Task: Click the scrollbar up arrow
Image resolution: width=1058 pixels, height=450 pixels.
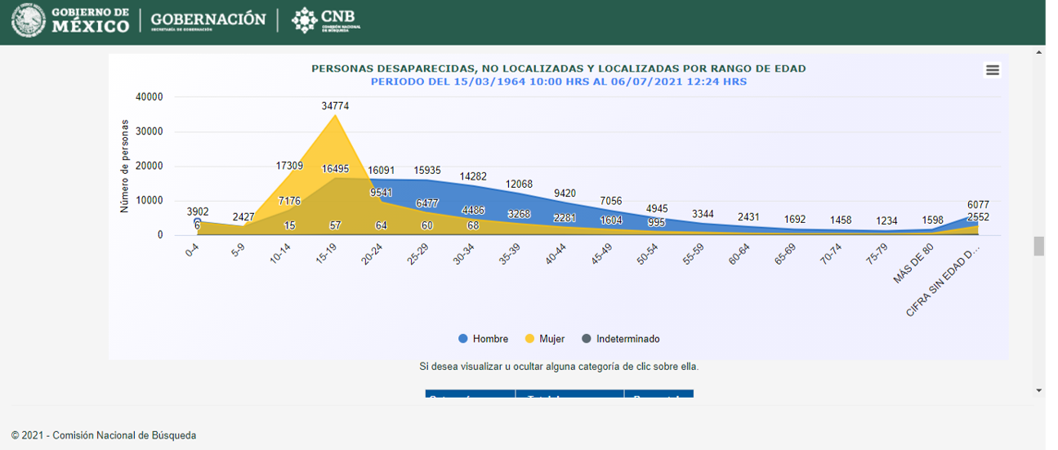Action: tap(1039, 52)
